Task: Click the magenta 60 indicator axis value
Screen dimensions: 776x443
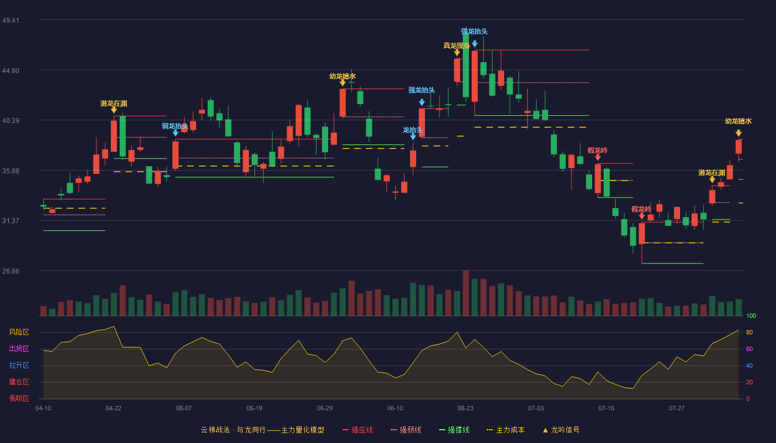Action: pyautogui.click(x=749, y=349)
